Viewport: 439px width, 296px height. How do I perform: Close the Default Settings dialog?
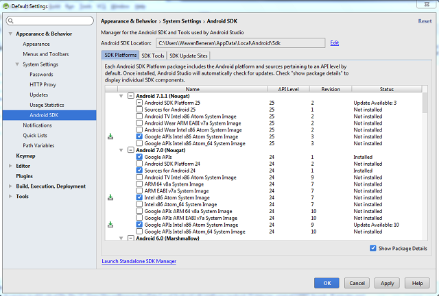click(427, 4)
